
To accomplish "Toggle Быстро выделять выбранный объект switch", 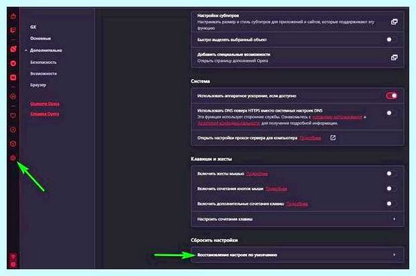I will [x=391, y=40].
